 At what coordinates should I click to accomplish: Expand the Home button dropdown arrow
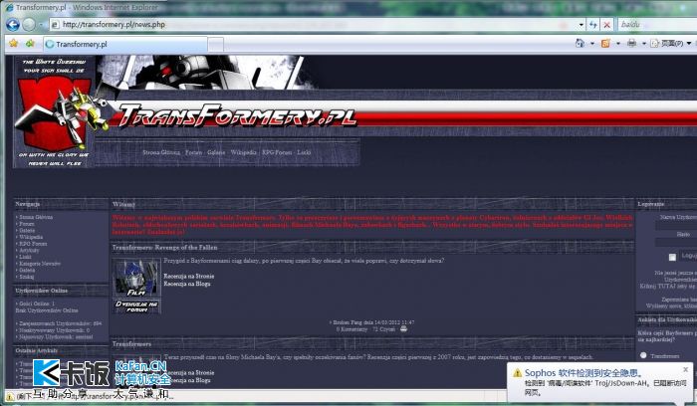tap(592, 44)
